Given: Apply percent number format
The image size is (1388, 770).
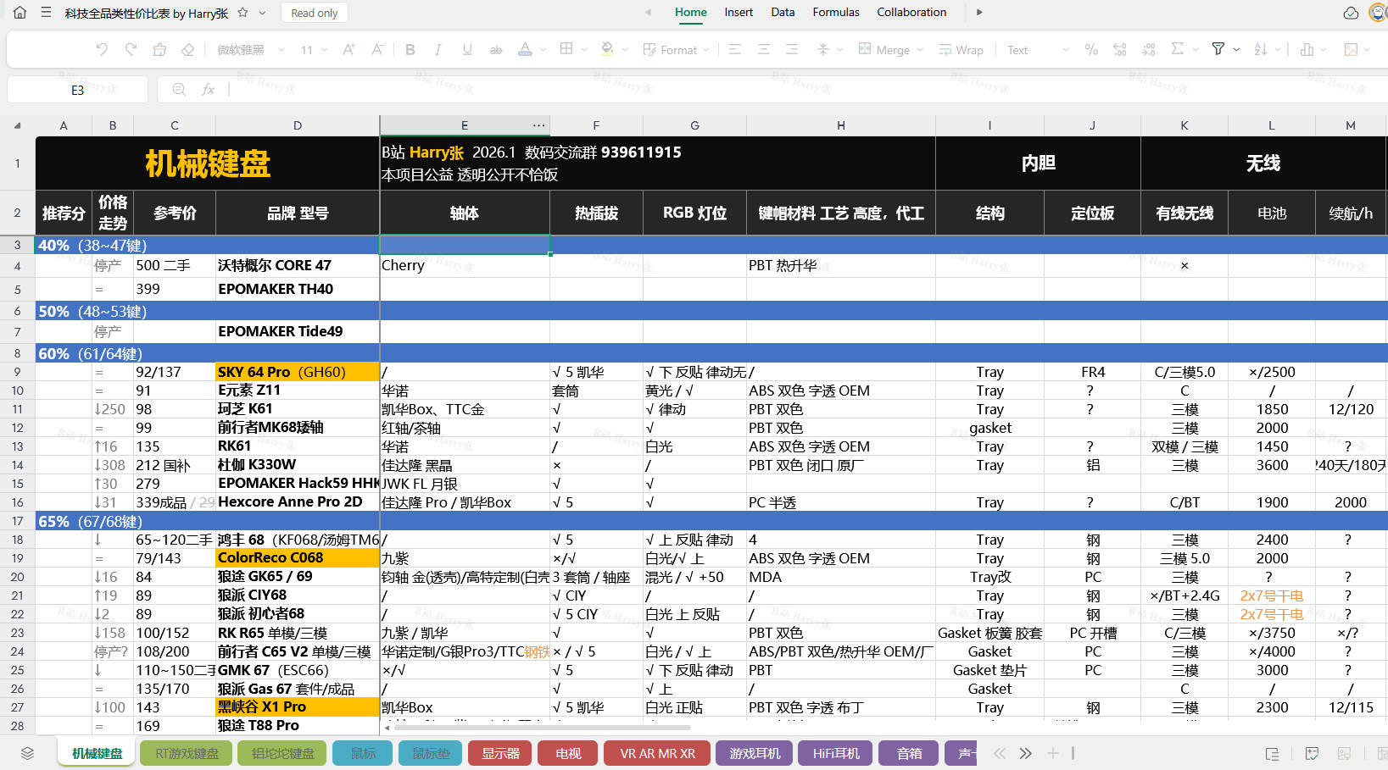Looking at the screenshot, I should (1091, 50).
